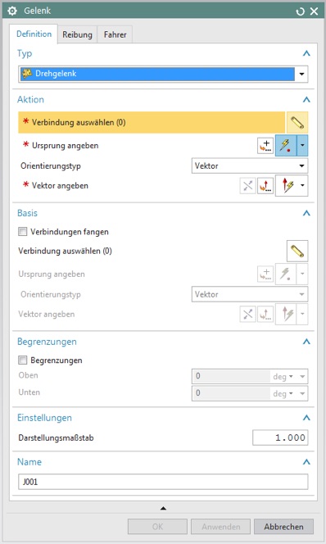Image resolution: width=326 pixels, height=544 pixels.
Task: Click reverse direction icon beside Vektor angeben
Action: click(247, 186)
